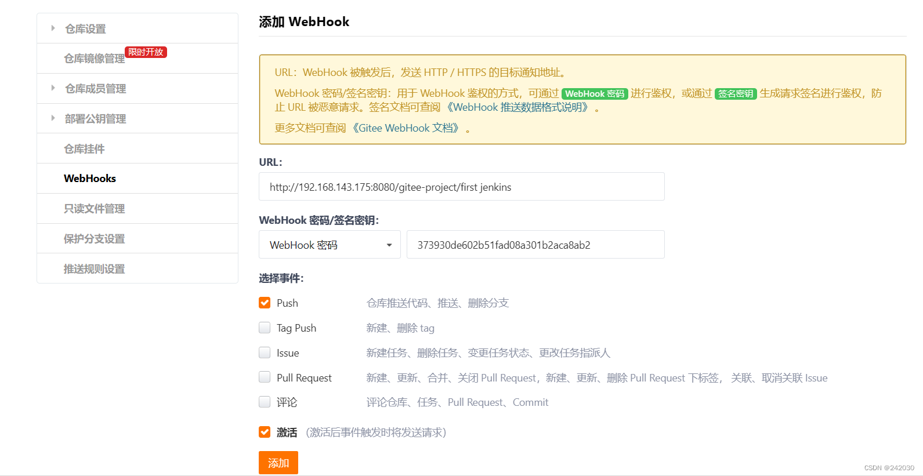923x476 pixels.
Task: Uncheck the Push event checkbox
Action: coord(265,303)
